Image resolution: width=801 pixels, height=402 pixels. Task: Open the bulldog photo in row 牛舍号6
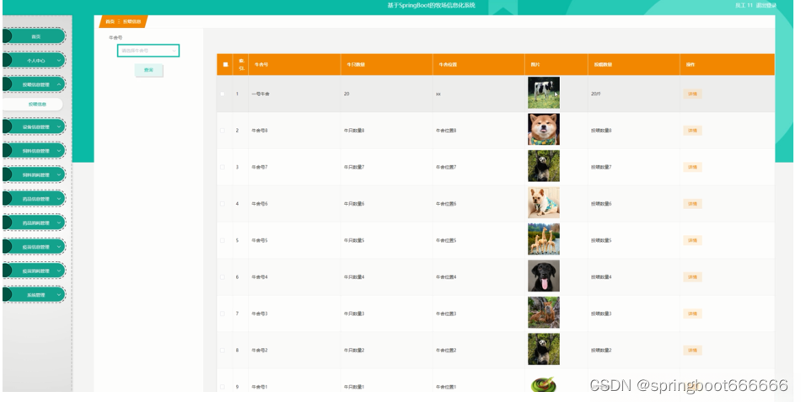[544, 203]
